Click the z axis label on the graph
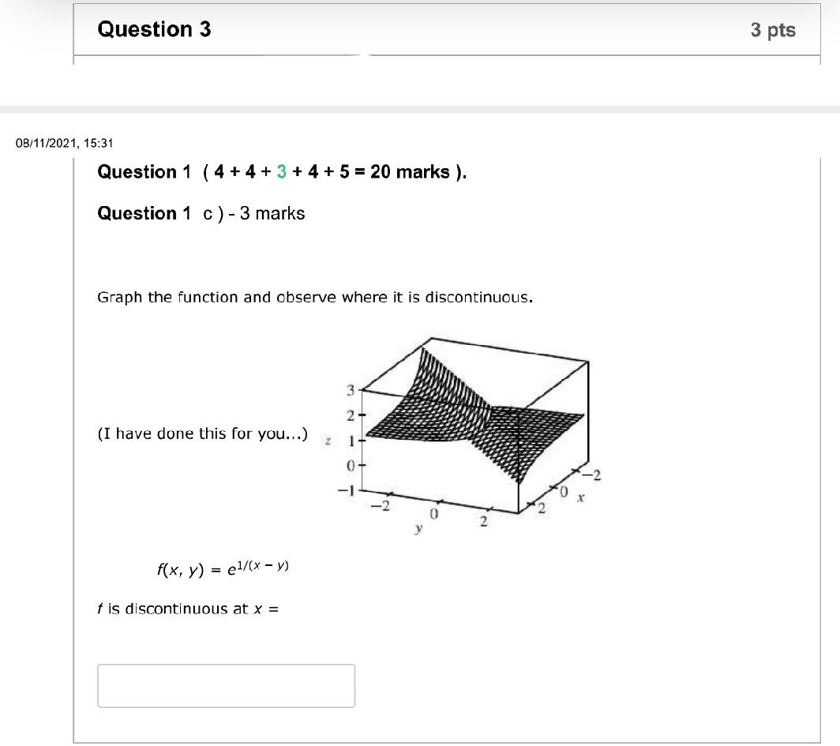The width and height of the screenshot is (840, 746). (x=326, y=439)
